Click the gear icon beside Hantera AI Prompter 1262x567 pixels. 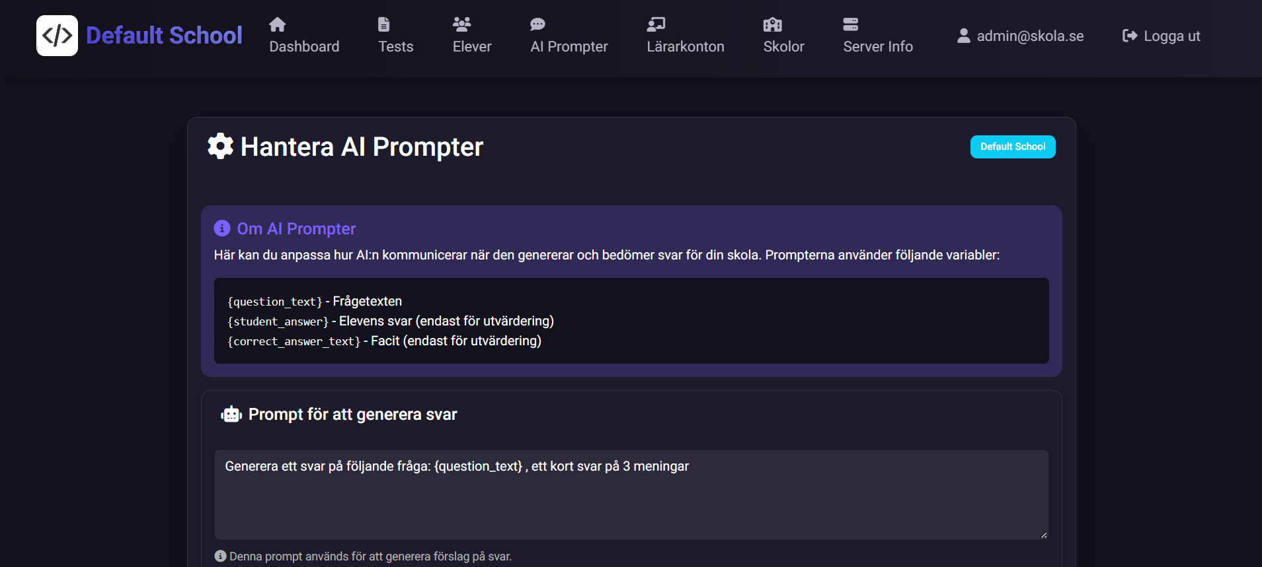(x=221, y=146)
